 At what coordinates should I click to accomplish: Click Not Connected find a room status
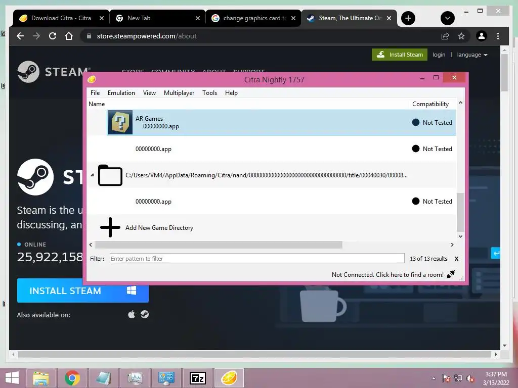point(387,274)
